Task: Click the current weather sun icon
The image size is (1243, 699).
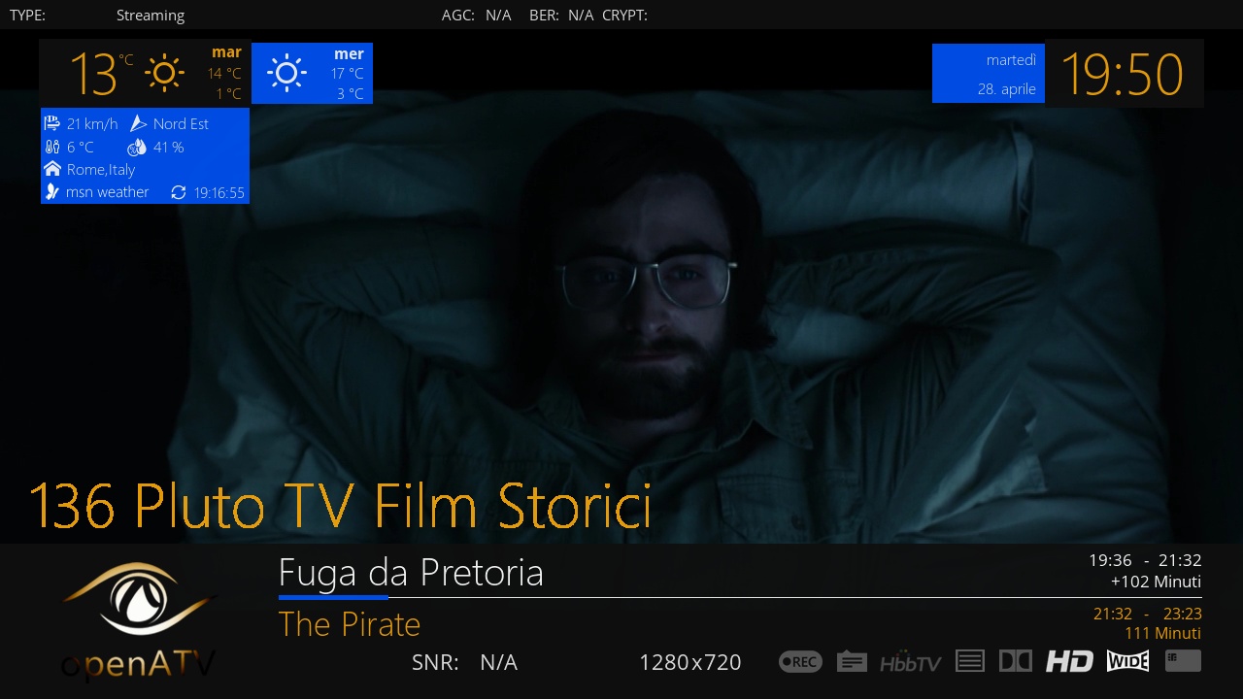Action: click(x=164, y=73)
